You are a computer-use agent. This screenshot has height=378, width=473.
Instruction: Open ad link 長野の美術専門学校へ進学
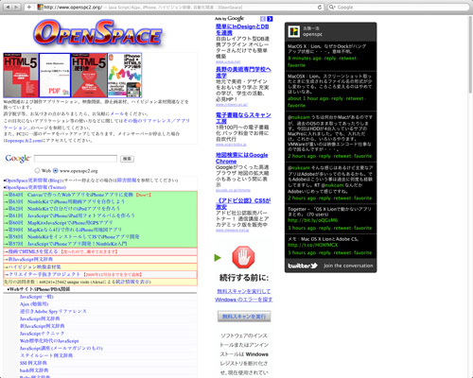[x=243, y=72]
